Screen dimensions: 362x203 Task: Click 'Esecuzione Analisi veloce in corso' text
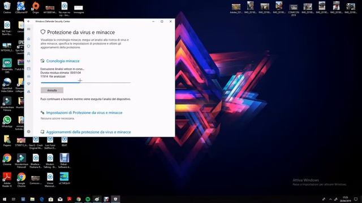click(x=62, y=69)
